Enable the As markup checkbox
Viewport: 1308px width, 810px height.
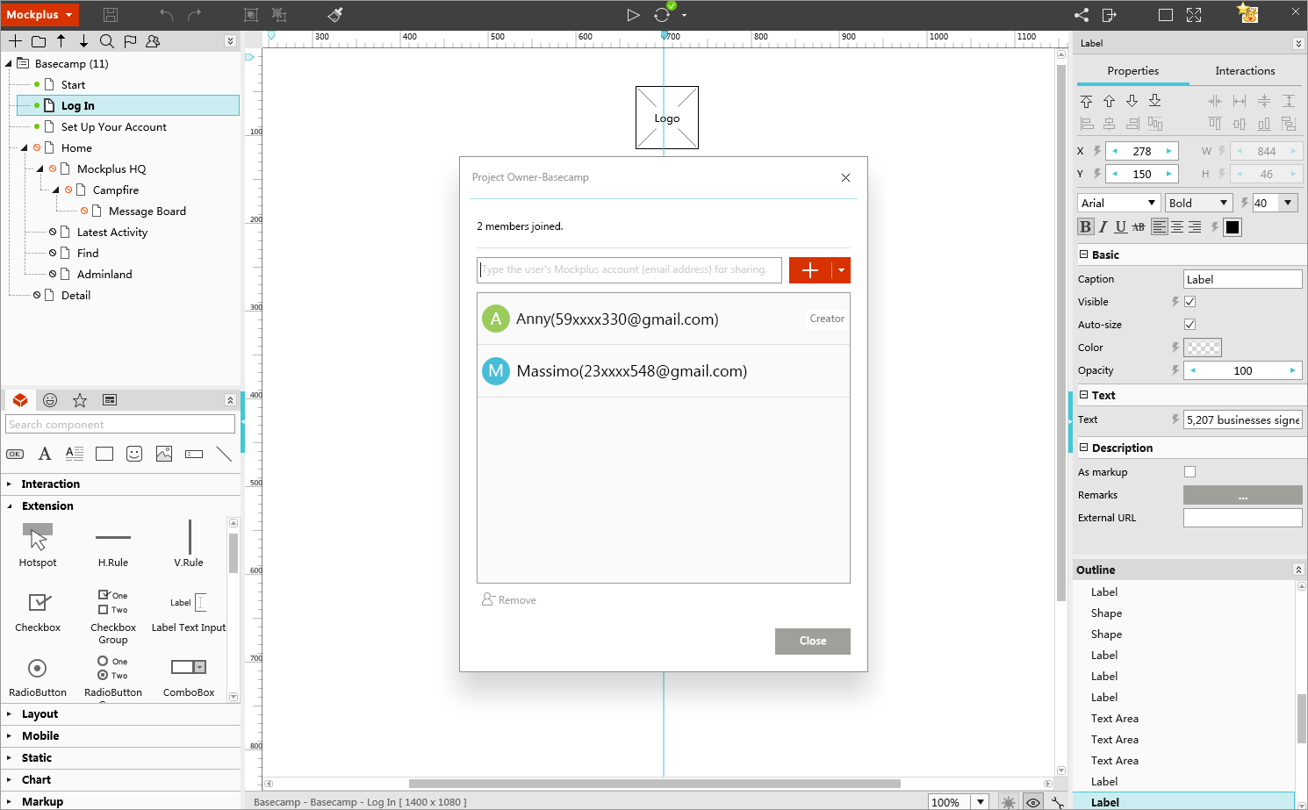click(x=1190, y=472)
